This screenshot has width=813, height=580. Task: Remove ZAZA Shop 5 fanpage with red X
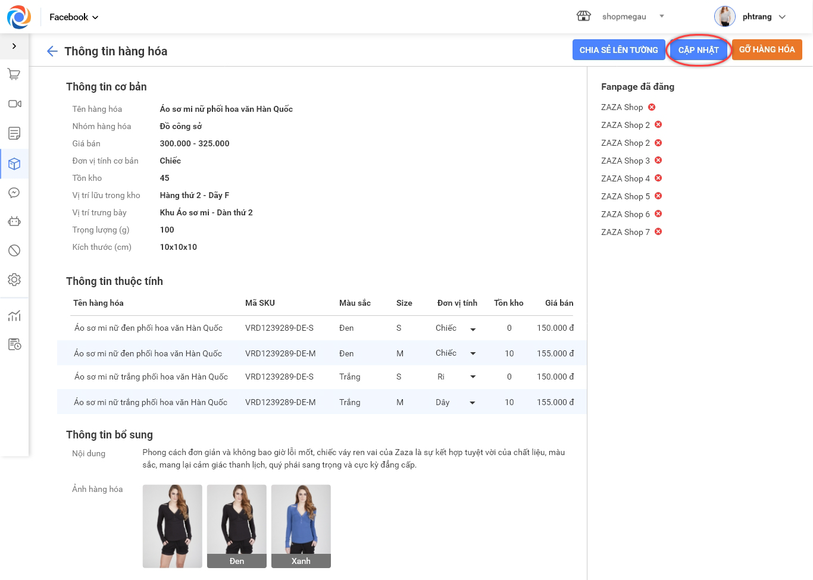pyautogui.click(x=658, y=196)
